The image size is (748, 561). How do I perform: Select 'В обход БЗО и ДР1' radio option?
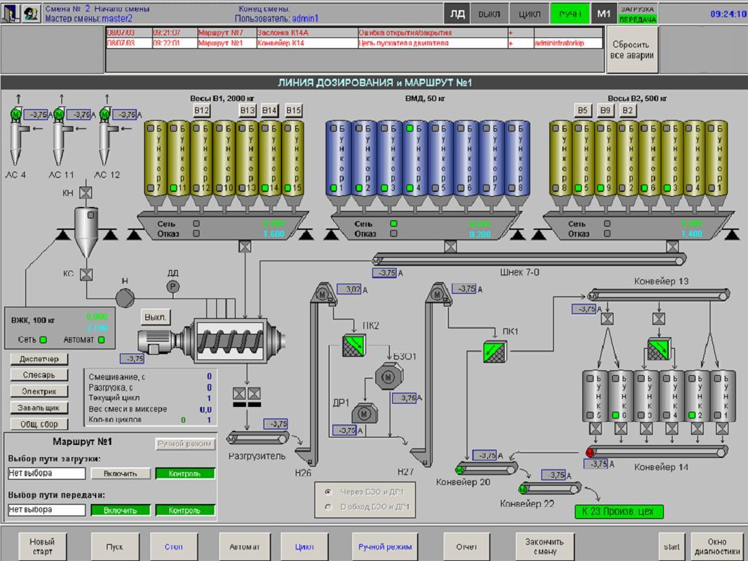tap(328, 506)
